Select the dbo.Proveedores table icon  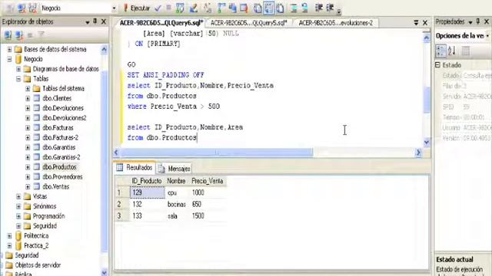pos(37,177)
